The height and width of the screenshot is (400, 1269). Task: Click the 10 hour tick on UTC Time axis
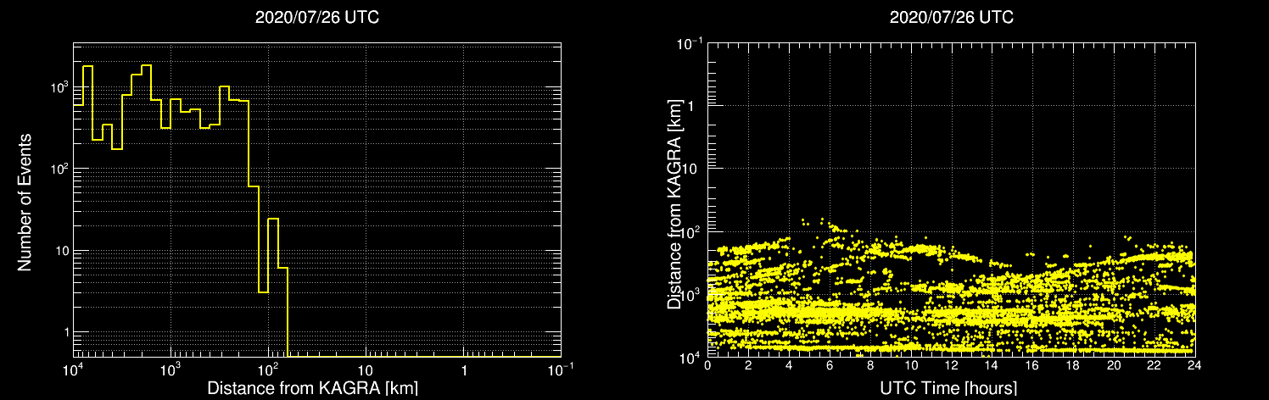pyautogui.click(x=911, y=365)
